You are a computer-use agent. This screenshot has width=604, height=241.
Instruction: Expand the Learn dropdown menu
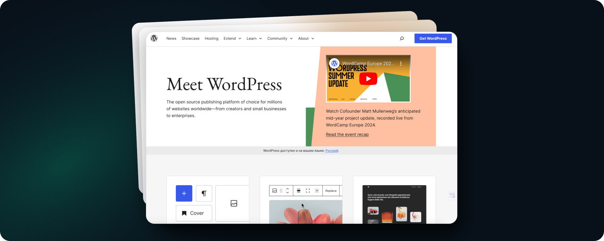tap(254, 38)
